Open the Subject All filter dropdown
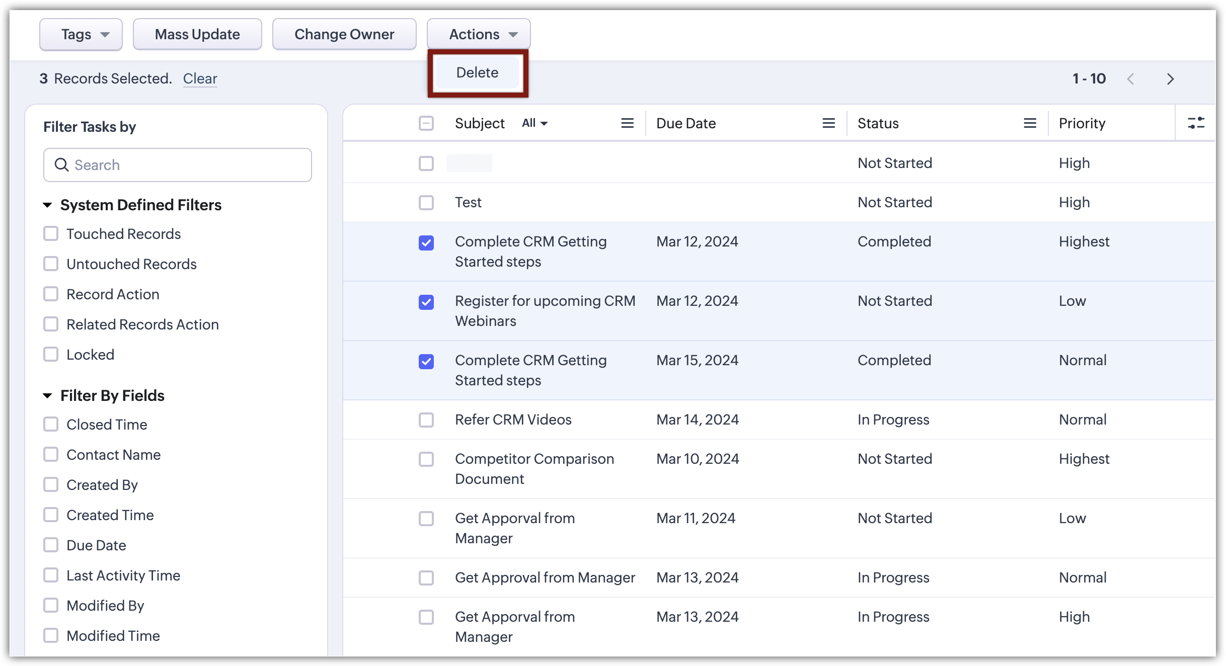Screen dimensions: 1226x666 (534, 123)
